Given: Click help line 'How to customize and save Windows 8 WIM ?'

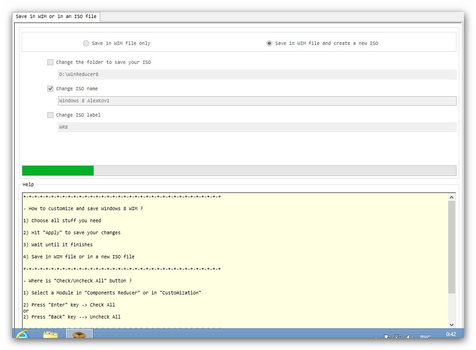Looking at the screenshot, I should [x=83, y=209].
